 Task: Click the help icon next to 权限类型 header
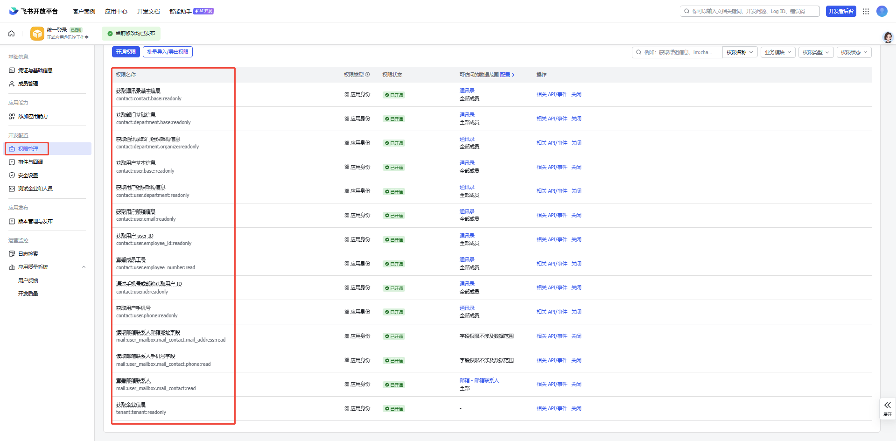tap(367, 75)
